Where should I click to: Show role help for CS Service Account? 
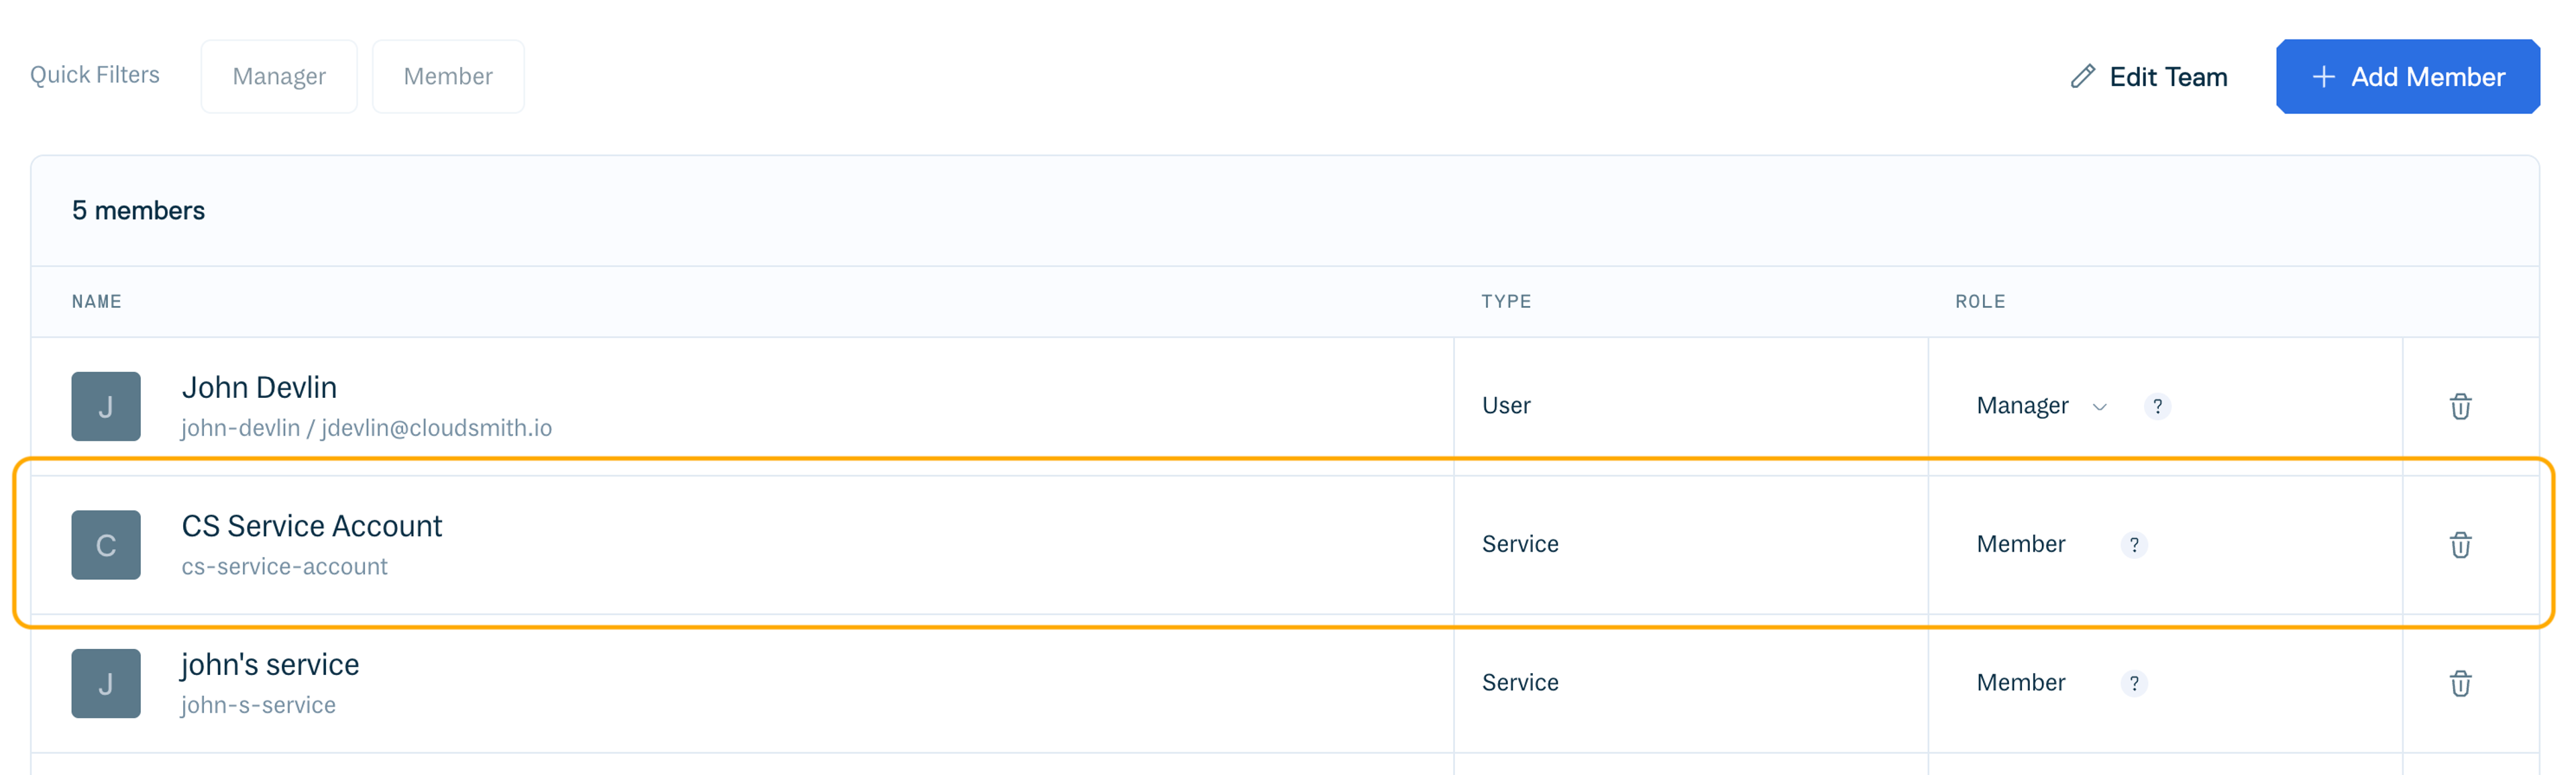[2134, 545]
